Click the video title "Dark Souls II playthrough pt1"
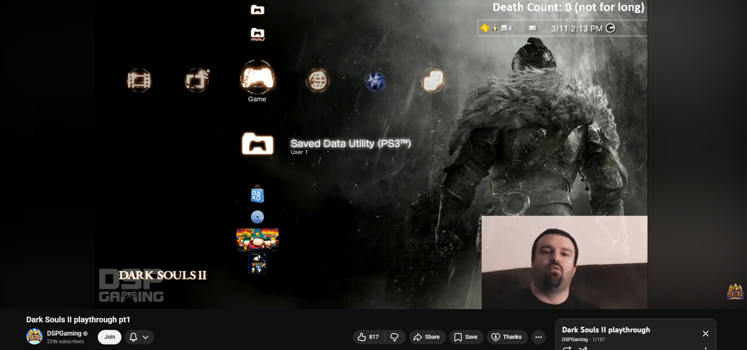Image resolution: width=747 pixels, height=350 pixels. coord(78,320)
